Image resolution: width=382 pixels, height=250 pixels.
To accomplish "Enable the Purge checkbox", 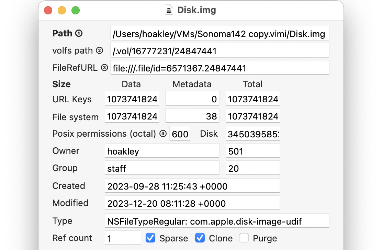I will point(244,238).
